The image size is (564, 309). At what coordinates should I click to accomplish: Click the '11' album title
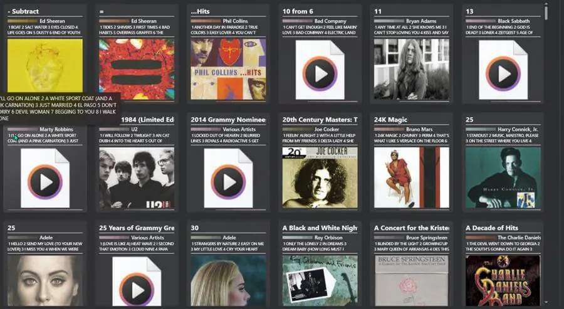378,11
